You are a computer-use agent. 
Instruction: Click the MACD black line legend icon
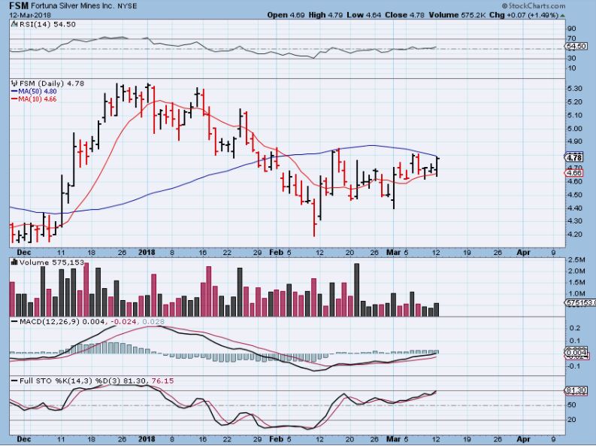14,322
